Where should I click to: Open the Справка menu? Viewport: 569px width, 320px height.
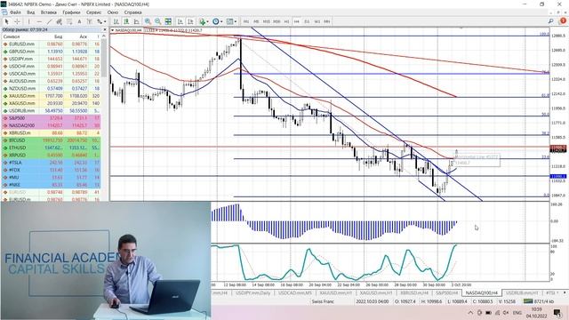coord(133,12)
